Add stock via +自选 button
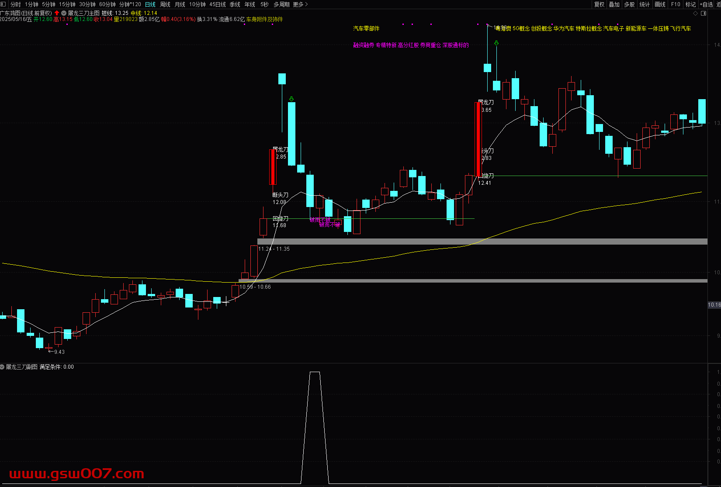This screenshot has height=487, width=721. (x=707, y=4)
